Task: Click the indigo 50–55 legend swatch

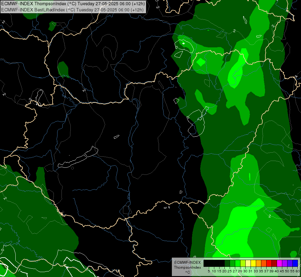Action: point(290,263)
